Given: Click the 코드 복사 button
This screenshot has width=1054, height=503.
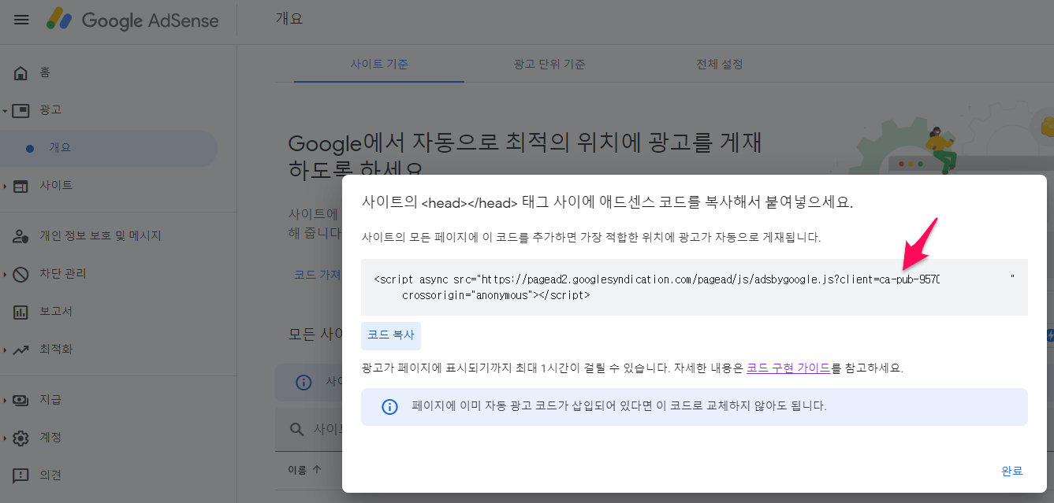Looking at the screenshot, I should [391, 335].
